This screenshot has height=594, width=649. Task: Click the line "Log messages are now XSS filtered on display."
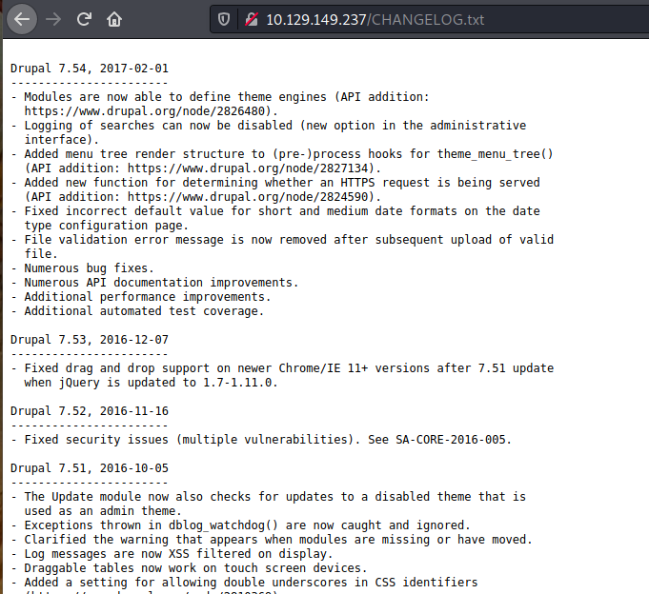coord(178,553)
